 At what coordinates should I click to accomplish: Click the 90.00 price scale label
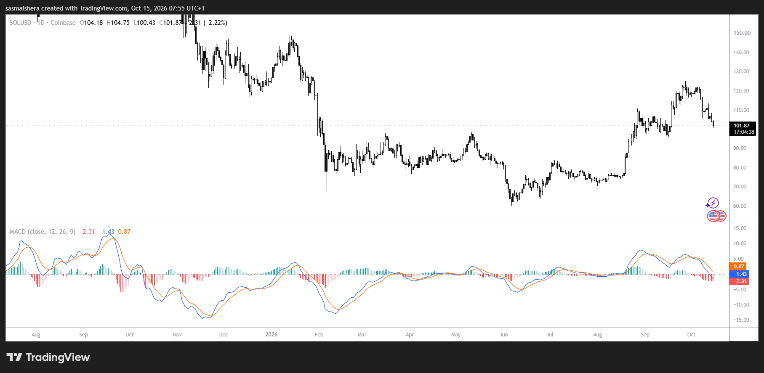pos(740,148)
